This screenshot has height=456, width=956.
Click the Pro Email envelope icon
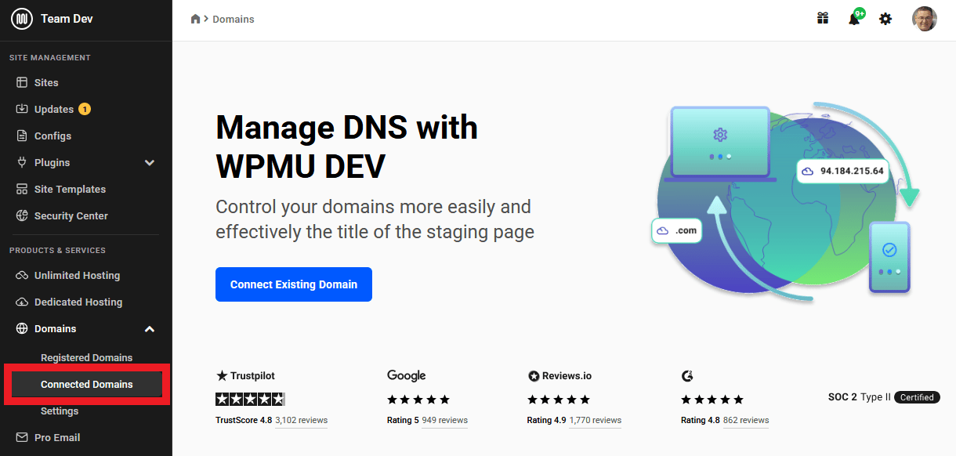click(21, 437)
